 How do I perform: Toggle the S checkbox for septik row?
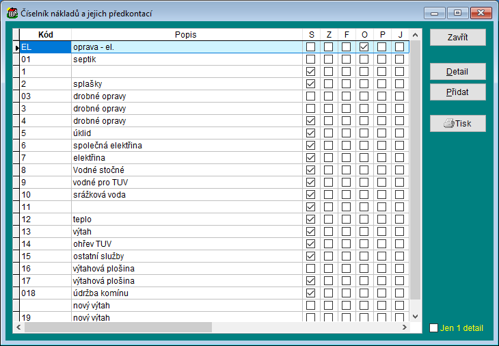pos(311,59)
